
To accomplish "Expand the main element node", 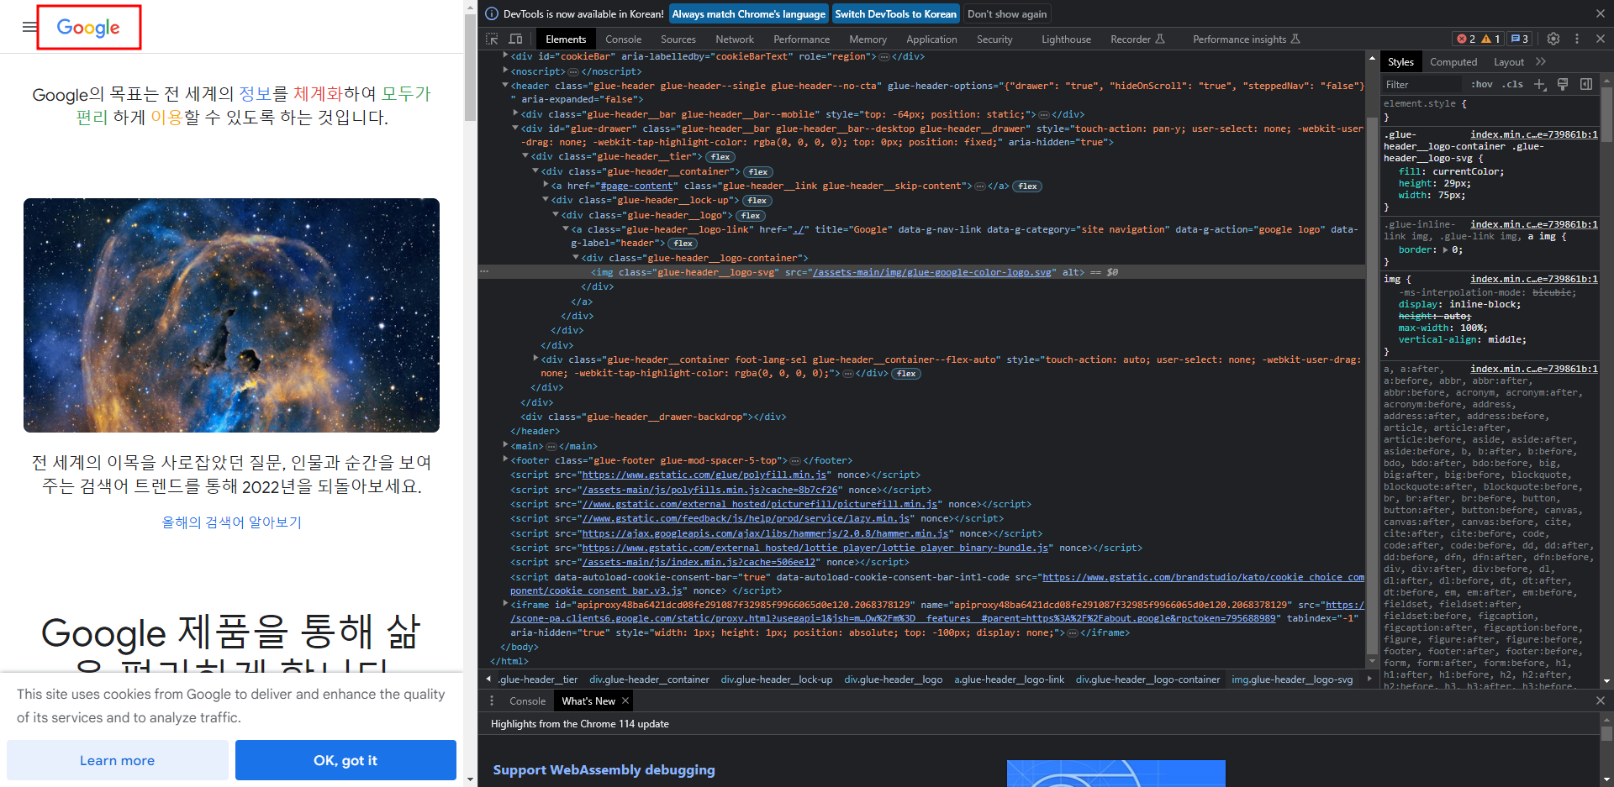I will 505,445.
